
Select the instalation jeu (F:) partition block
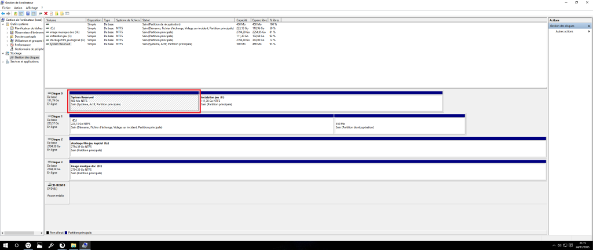click(x=321, y=101)
